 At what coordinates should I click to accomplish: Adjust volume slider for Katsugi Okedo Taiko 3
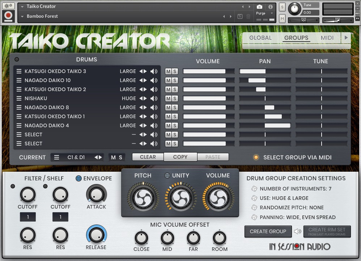coord(209,71)
